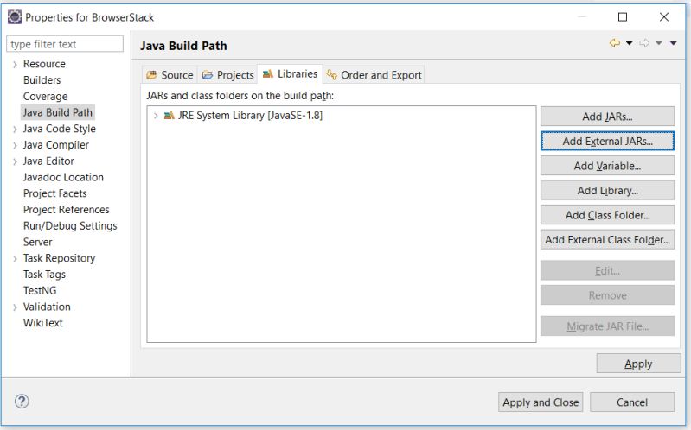Open the back history dropdown arrow
Image resolution: width=691 pixels, height=430 pixels.
(x=630, y=43)
